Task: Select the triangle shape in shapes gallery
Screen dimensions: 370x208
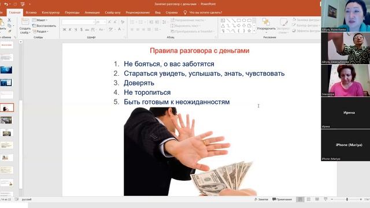Action: click(x=223, y=25)
